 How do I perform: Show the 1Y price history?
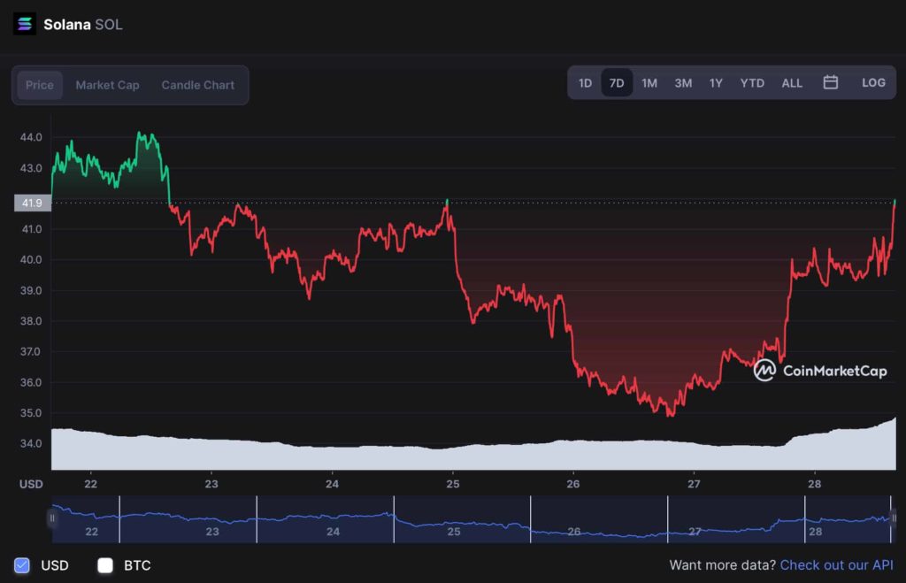coord(716,83)
